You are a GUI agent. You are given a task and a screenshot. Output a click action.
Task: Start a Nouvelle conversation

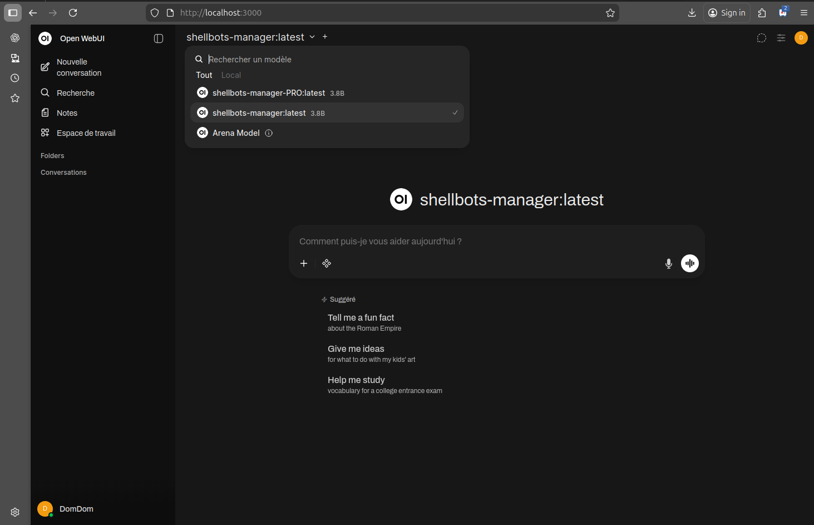(x=78, y=67)
